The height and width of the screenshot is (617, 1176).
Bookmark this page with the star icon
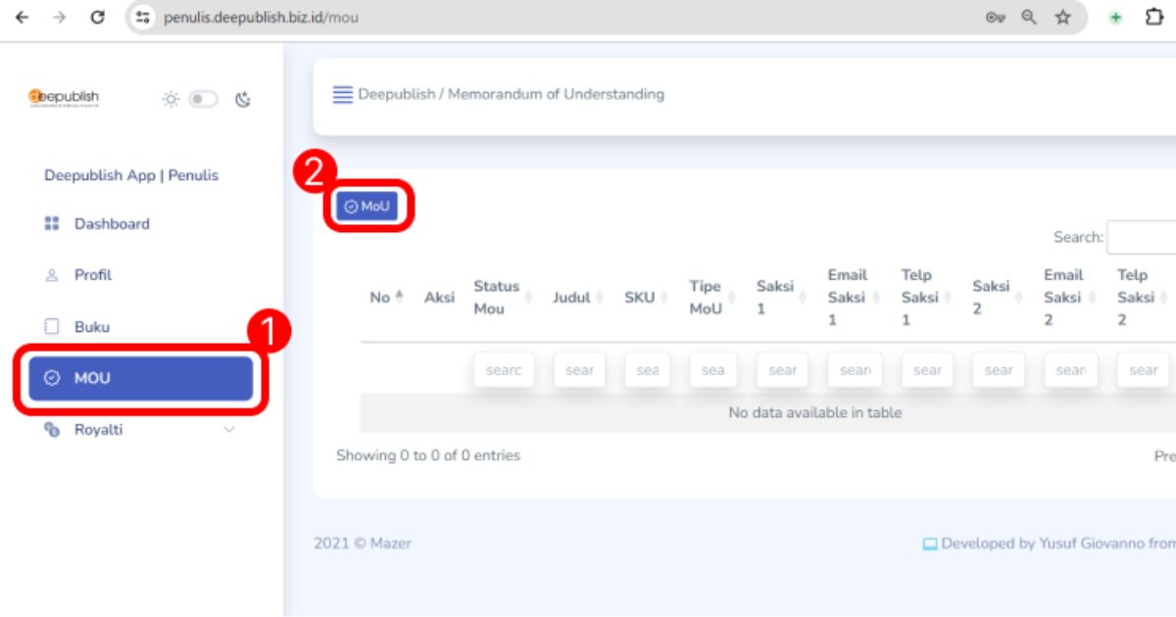[x=1062, y=18]
